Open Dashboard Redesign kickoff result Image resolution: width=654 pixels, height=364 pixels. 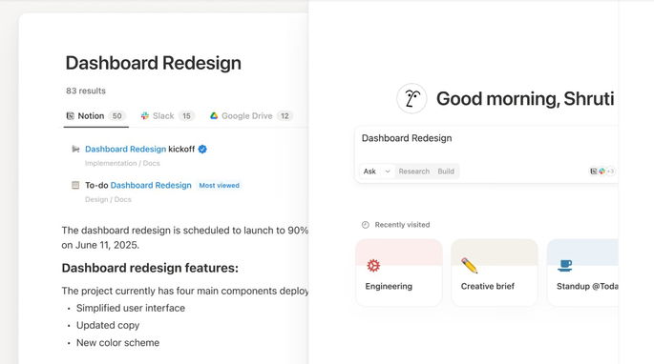(139, 149)
